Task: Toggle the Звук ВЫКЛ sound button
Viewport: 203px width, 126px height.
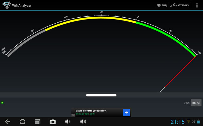Action: coord(196,103)
